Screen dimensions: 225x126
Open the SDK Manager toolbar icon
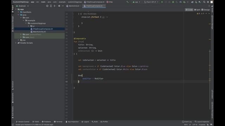[x=200, y=2]
